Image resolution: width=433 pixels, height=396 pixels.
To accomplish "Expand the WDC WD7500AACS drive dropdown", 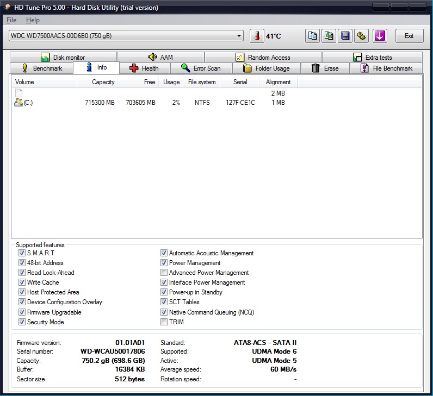I will [x=239, y=36].
